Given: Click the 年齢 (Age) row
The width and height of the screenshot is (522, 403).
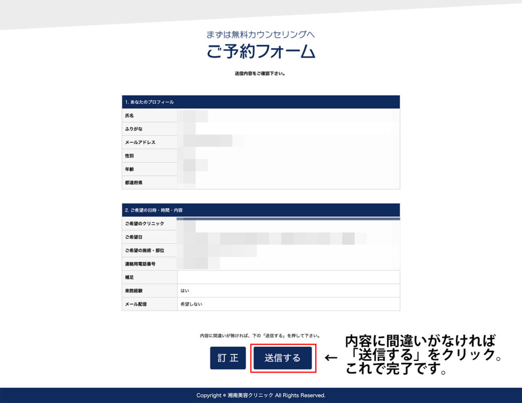Looking at the screenshot, I should tap(149, 168).
